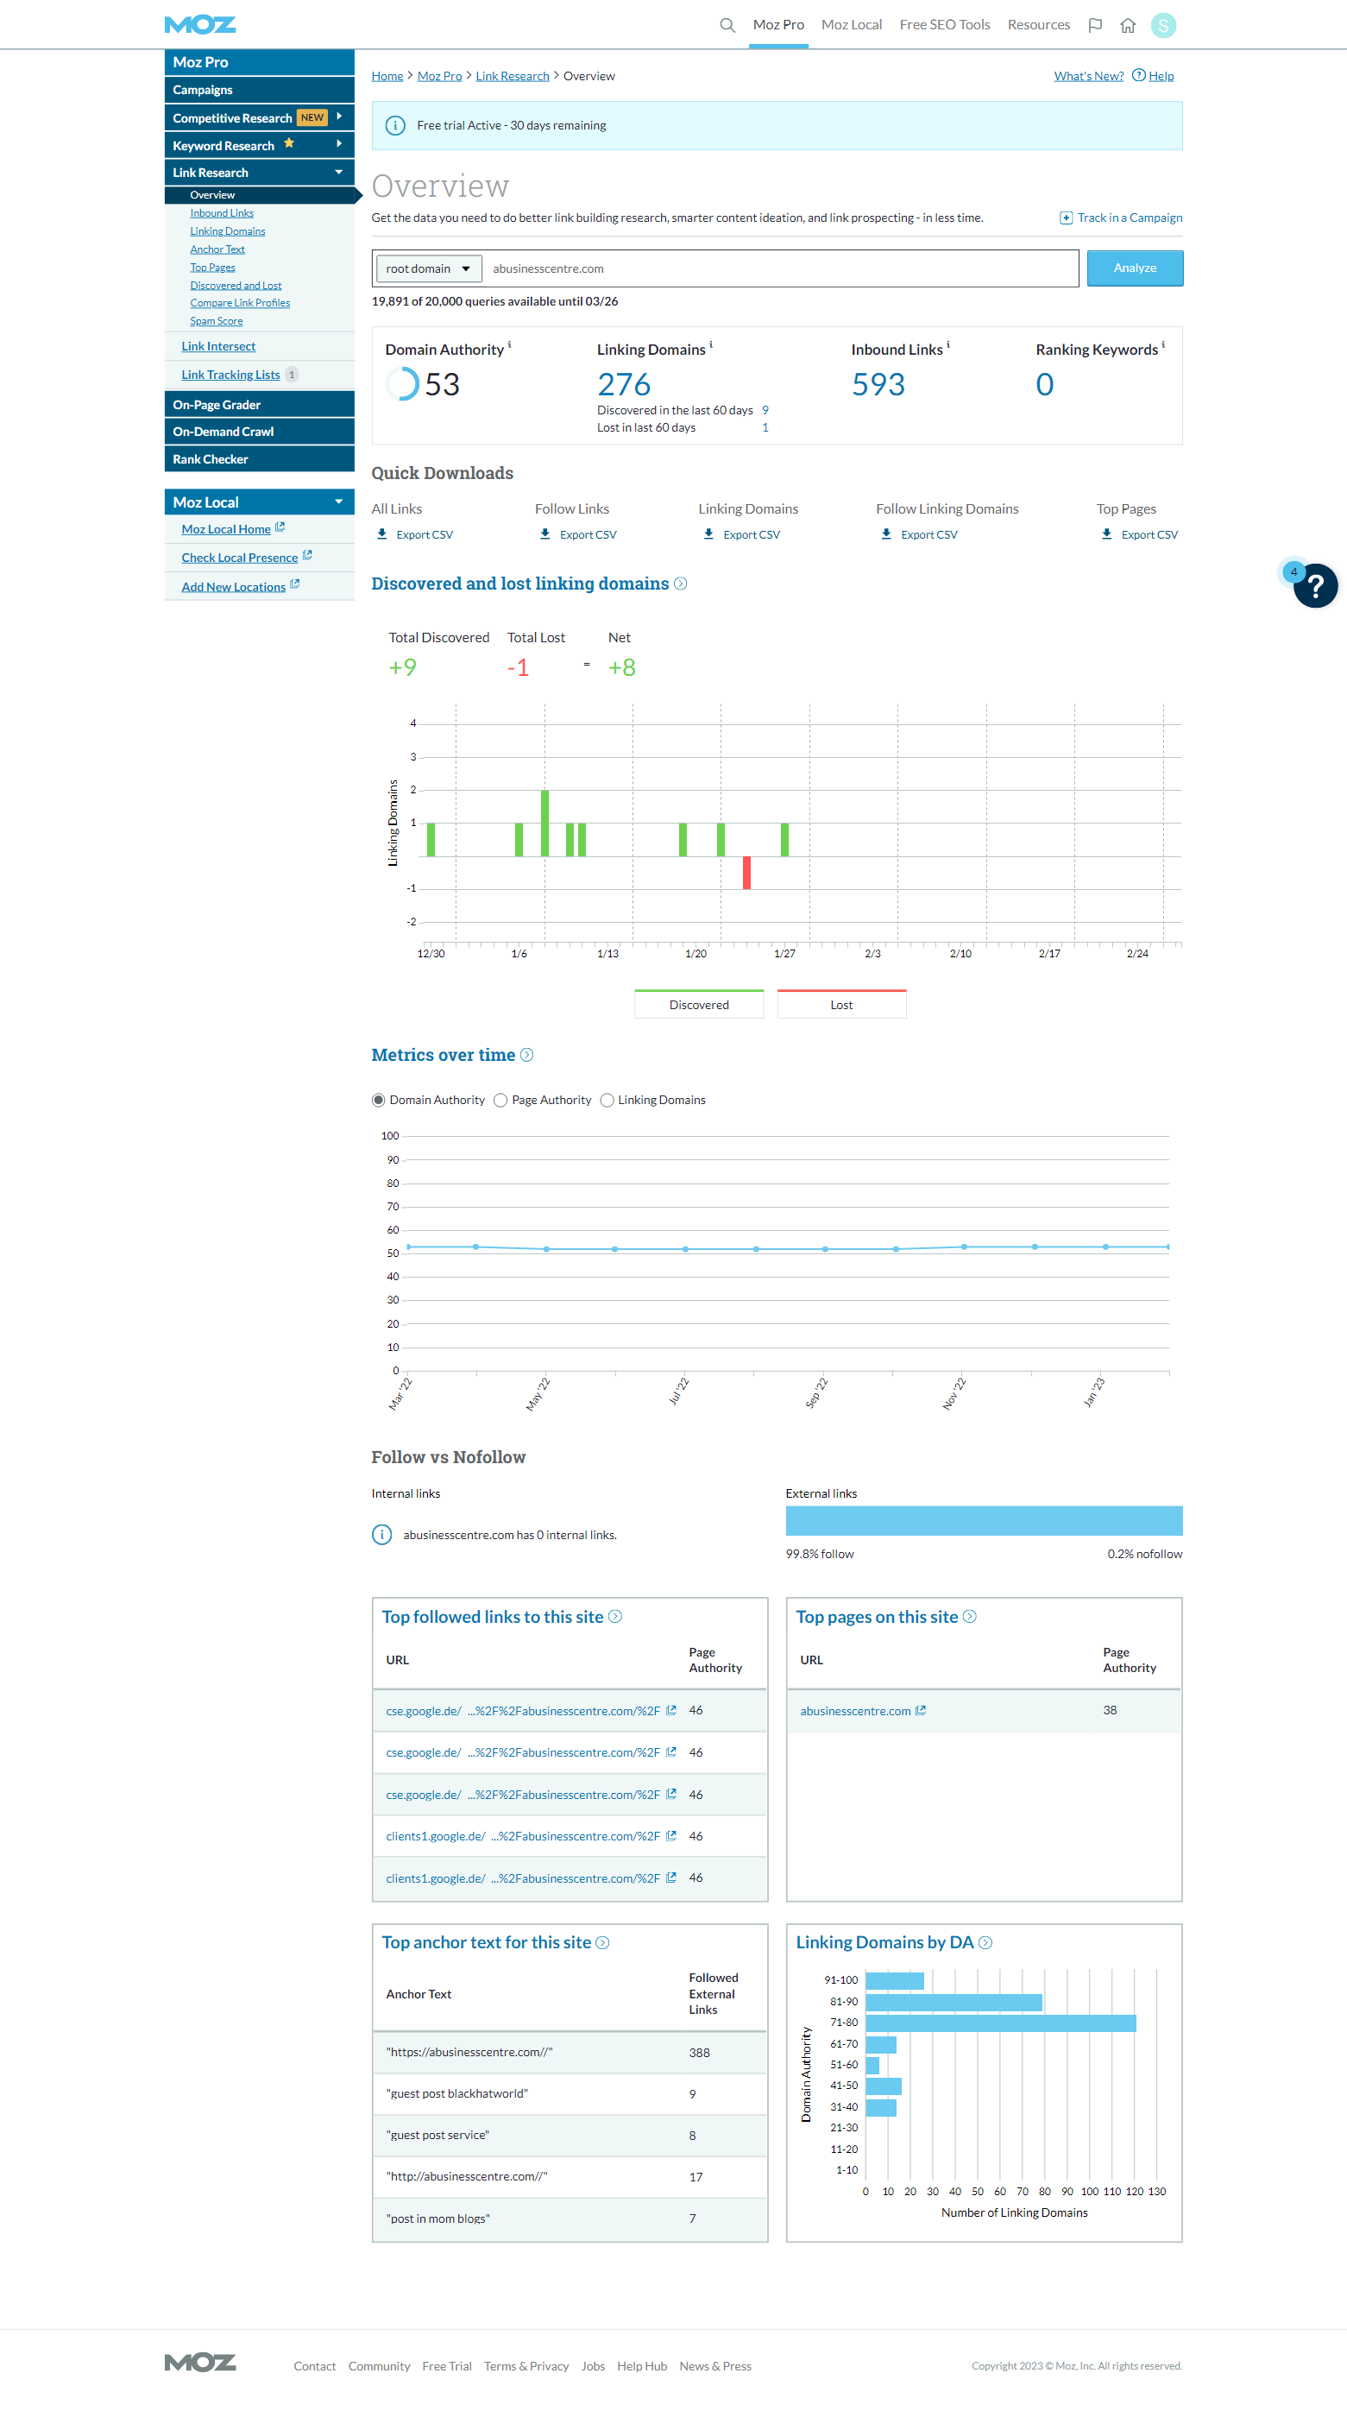
Task: Click the Ranking Keywords info superscript
Action: pos(1162,344)
